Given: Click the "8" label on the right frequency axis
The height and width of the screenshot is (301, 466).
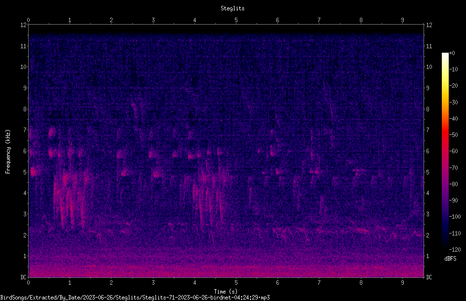Looking at the screenshot, I should pyautogui.click(x=427, y=109).
